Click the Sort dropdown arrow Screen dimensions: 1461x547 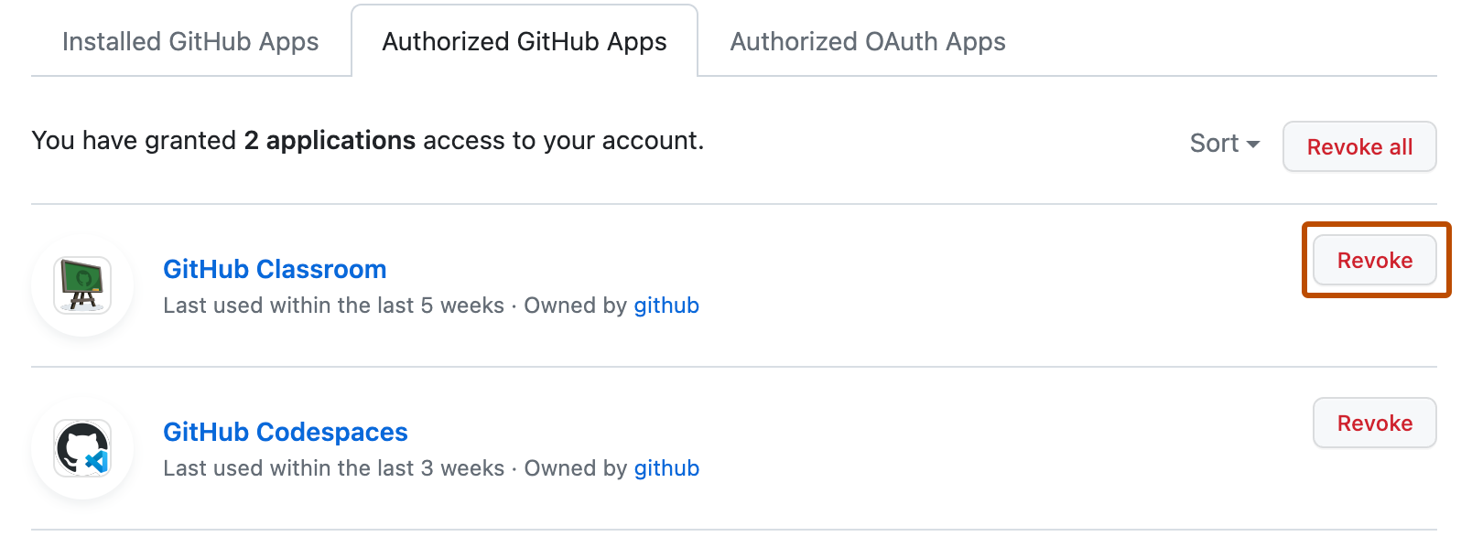click(1253, 145)
